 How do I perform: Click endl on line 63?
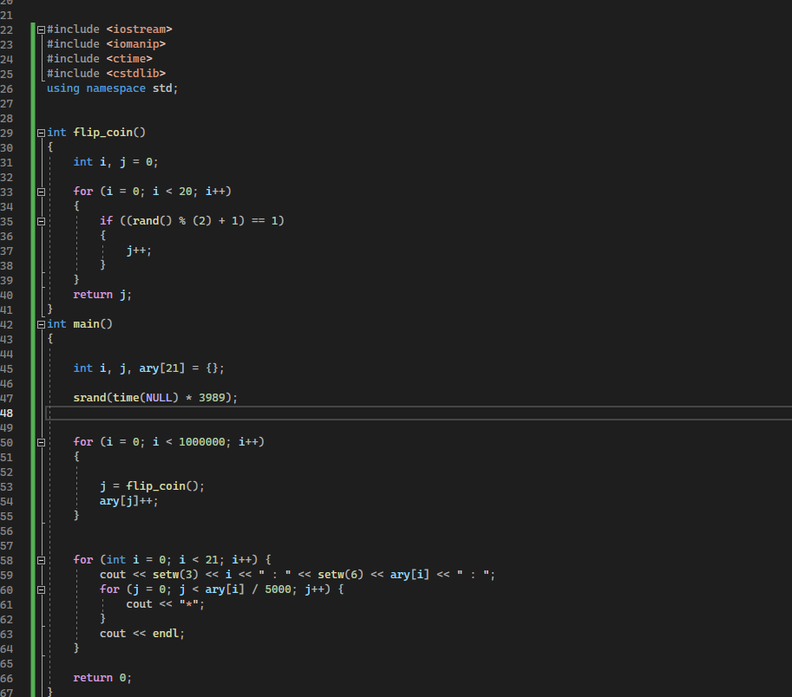pyautogui.click(x=165, y=633)
